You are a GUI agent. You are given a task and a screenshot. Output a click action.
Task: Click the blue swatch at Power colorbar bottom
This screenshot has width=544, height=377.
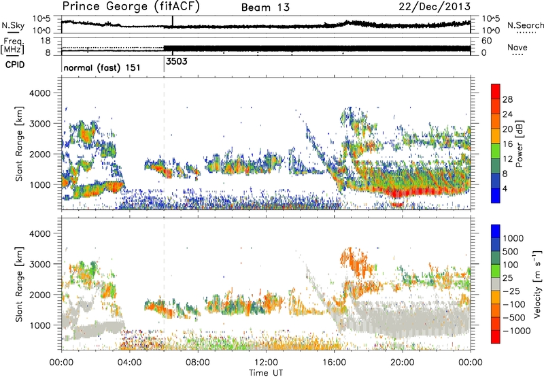click(496, 195)
